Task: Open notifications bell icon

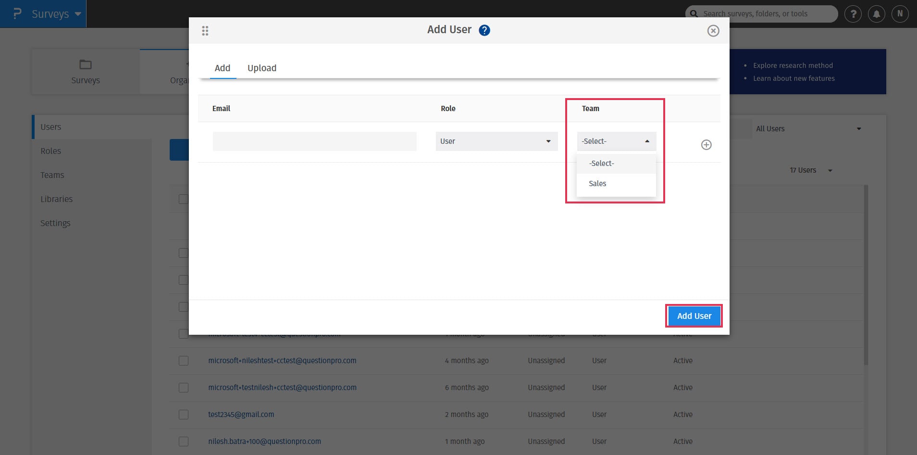Action: (877, 14)
